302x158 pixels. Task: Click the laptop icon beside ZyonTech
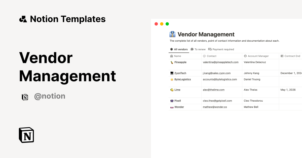pyautogui.click(x=172, y=73)
